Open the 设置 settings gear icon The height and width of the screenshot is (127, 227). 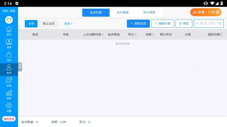click(x=9, y=107)
